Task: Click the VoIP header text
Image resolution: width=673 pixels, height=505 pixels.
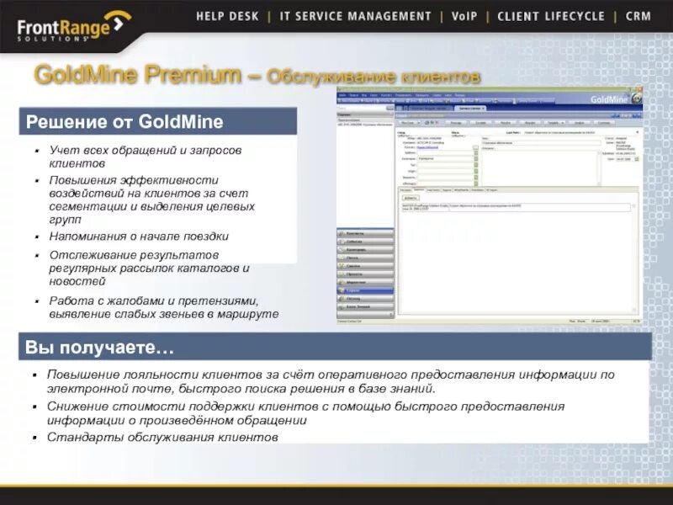Action: tap(464, 16)
